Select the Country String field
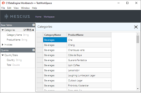This screenshot has width=141, height=93. point(14,60)
